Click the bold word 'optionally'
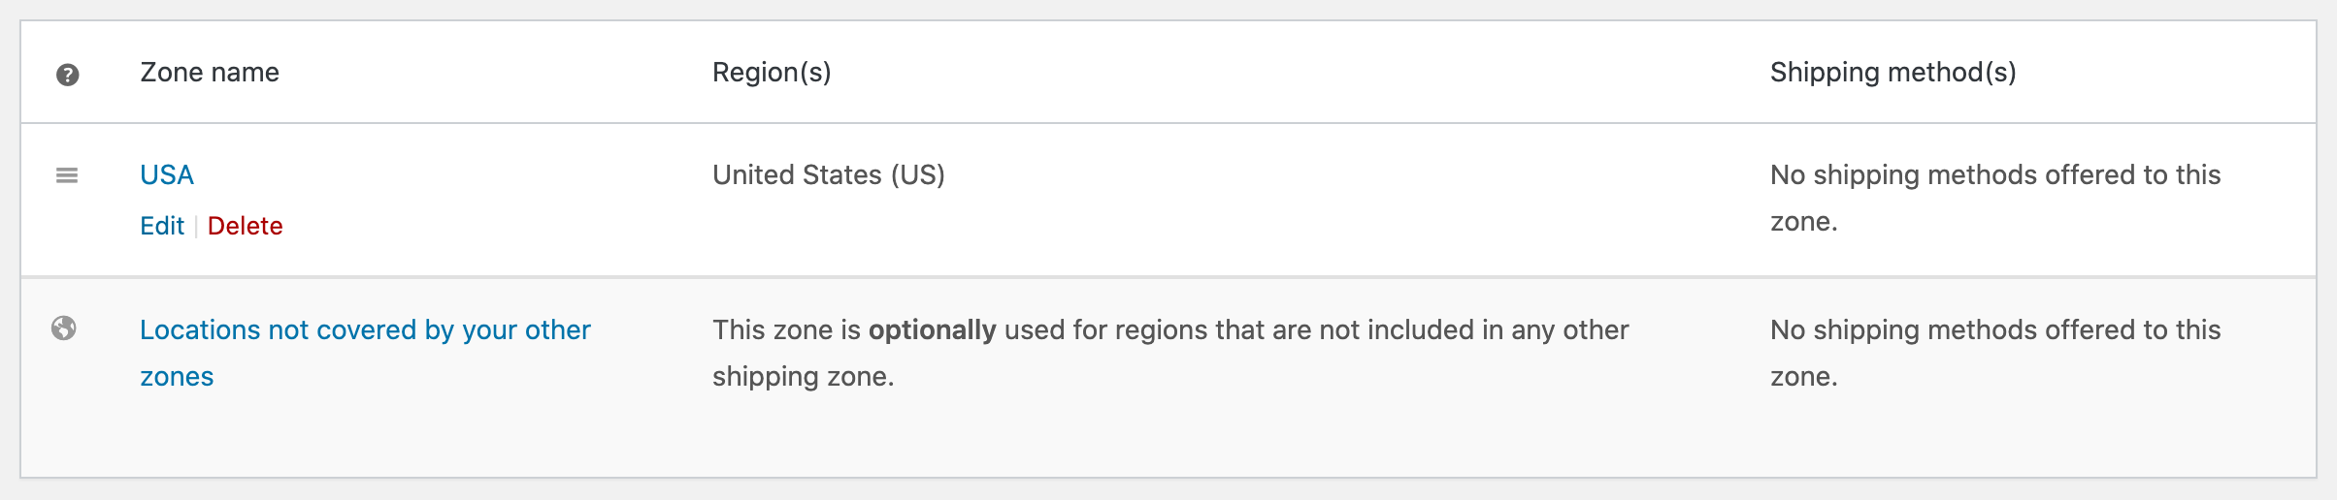Viewport: 2337px width, 500px height. (932, 330)
